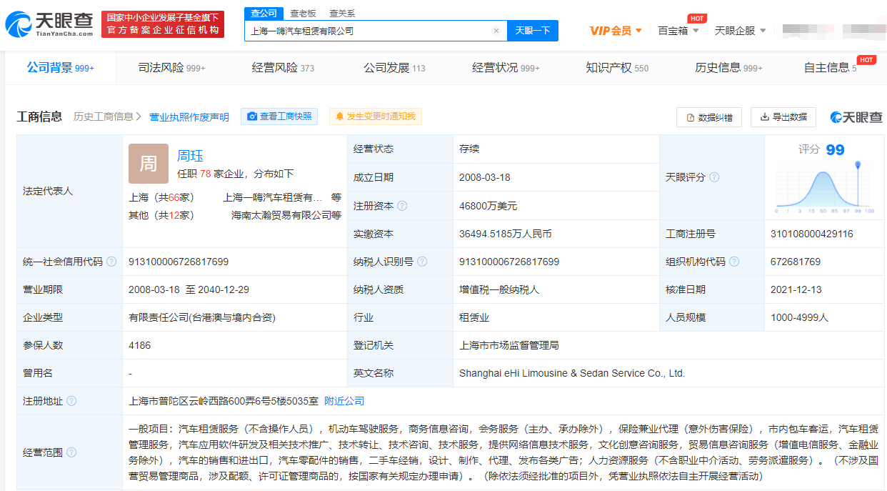Image resolution: width=887 pixels, height=491 pixels.
Task: Click help icon beside 天眼评分
Action: 714,177
